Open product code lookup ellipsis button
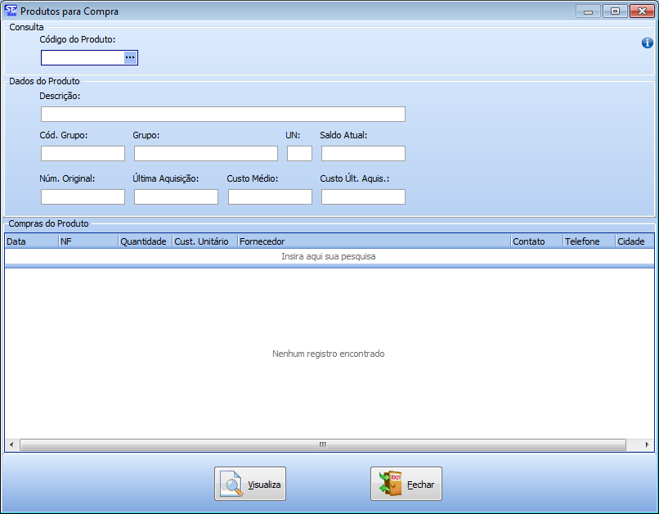This screenshot has width=659, height=514. pyautogui.click(x=130, y=57)
